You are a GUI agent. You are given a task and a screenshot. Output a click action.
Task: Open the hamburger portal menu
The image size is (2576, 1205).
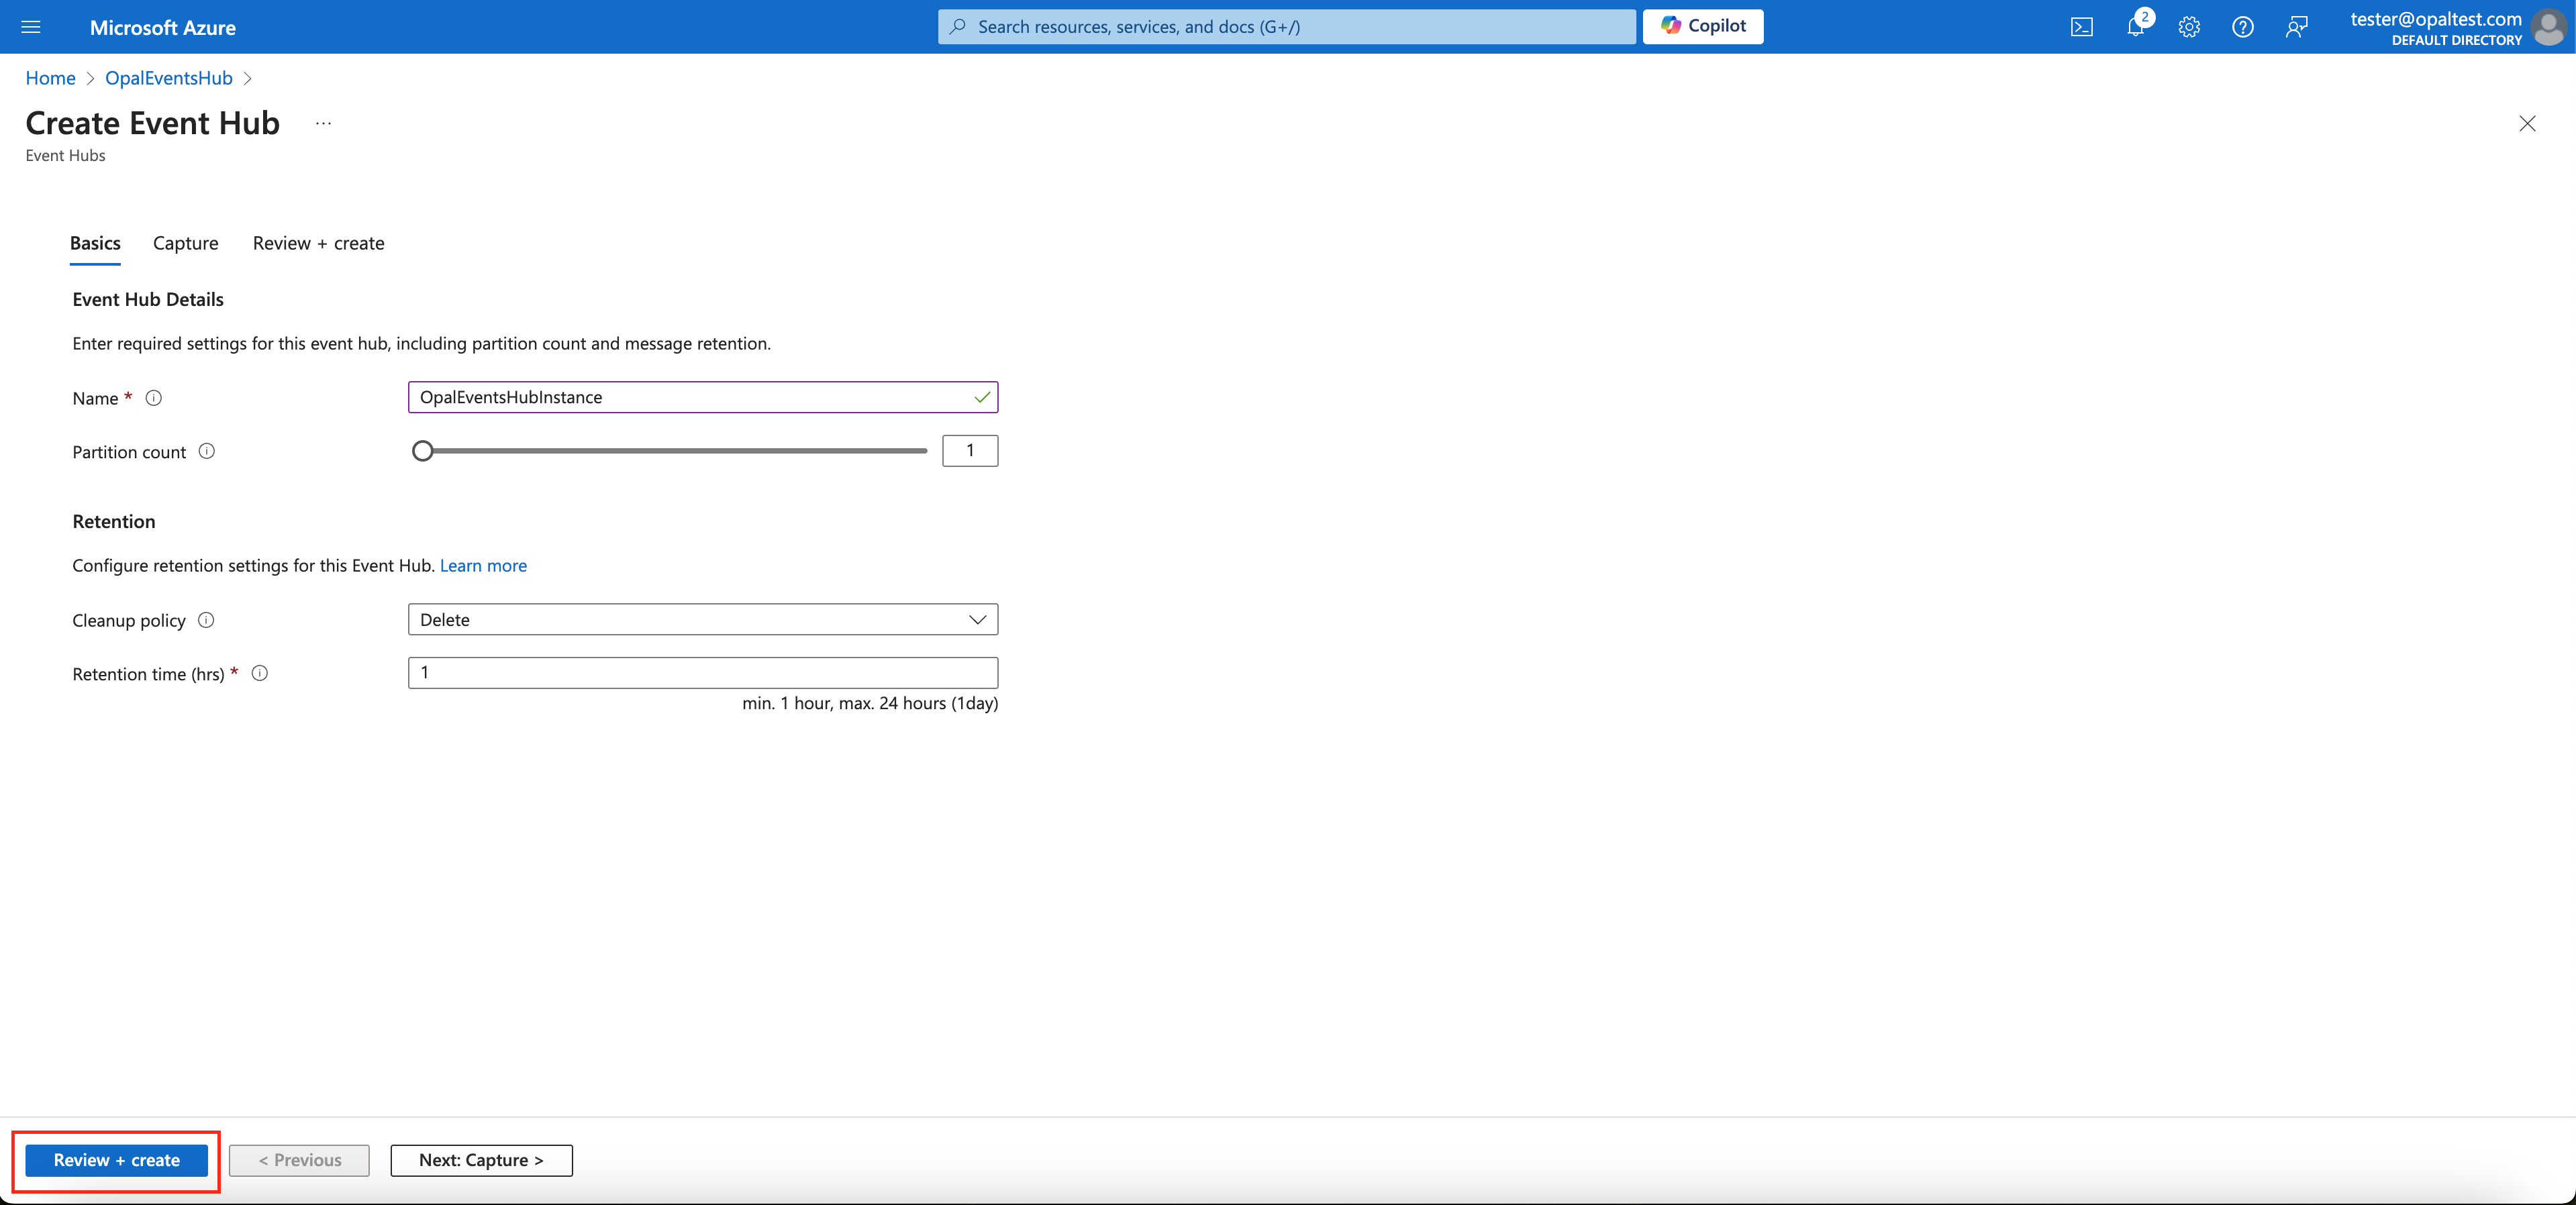click(31, 27)
